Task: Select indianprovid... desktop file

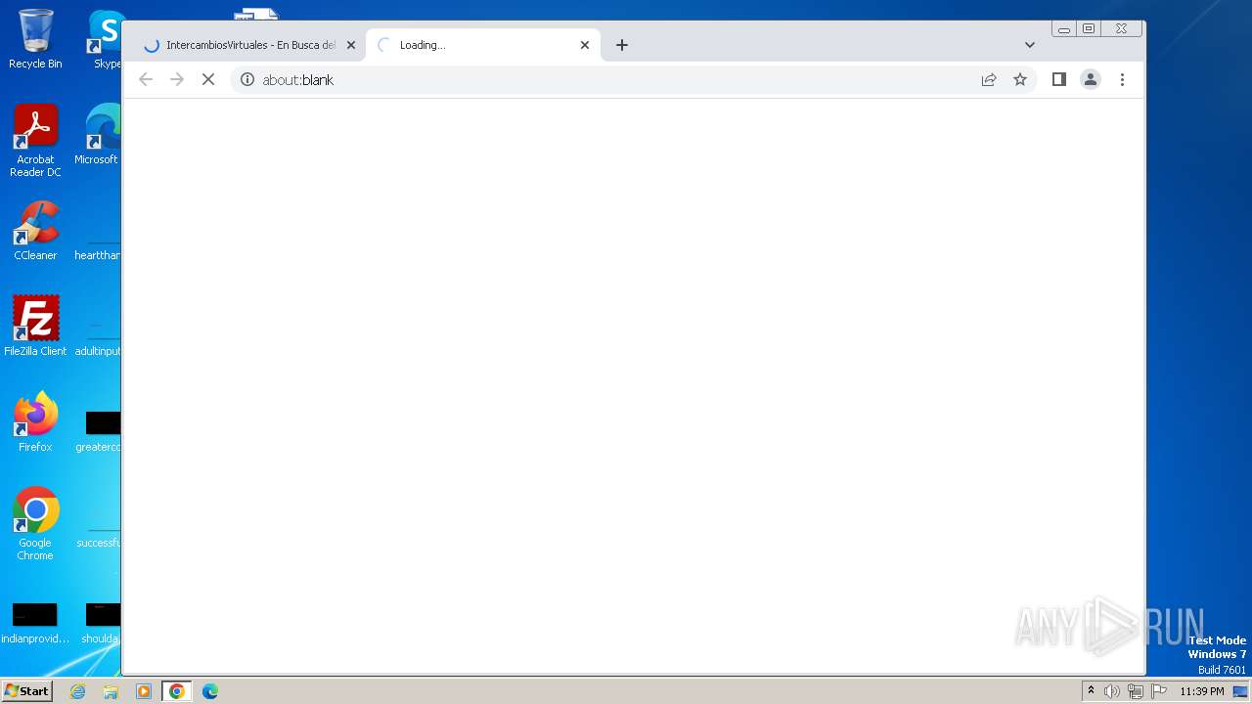Action: [35, 624]
